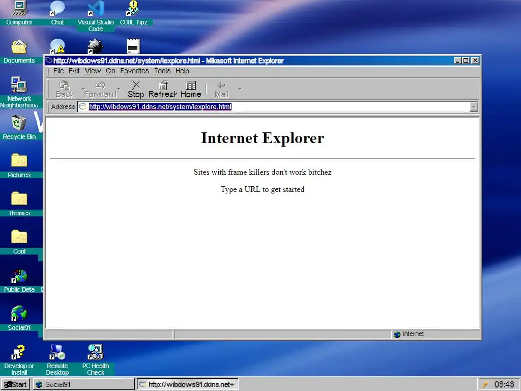Open the File menu
Image resolution: width=521 pixels, height=391 pixels.
[58, 71]
